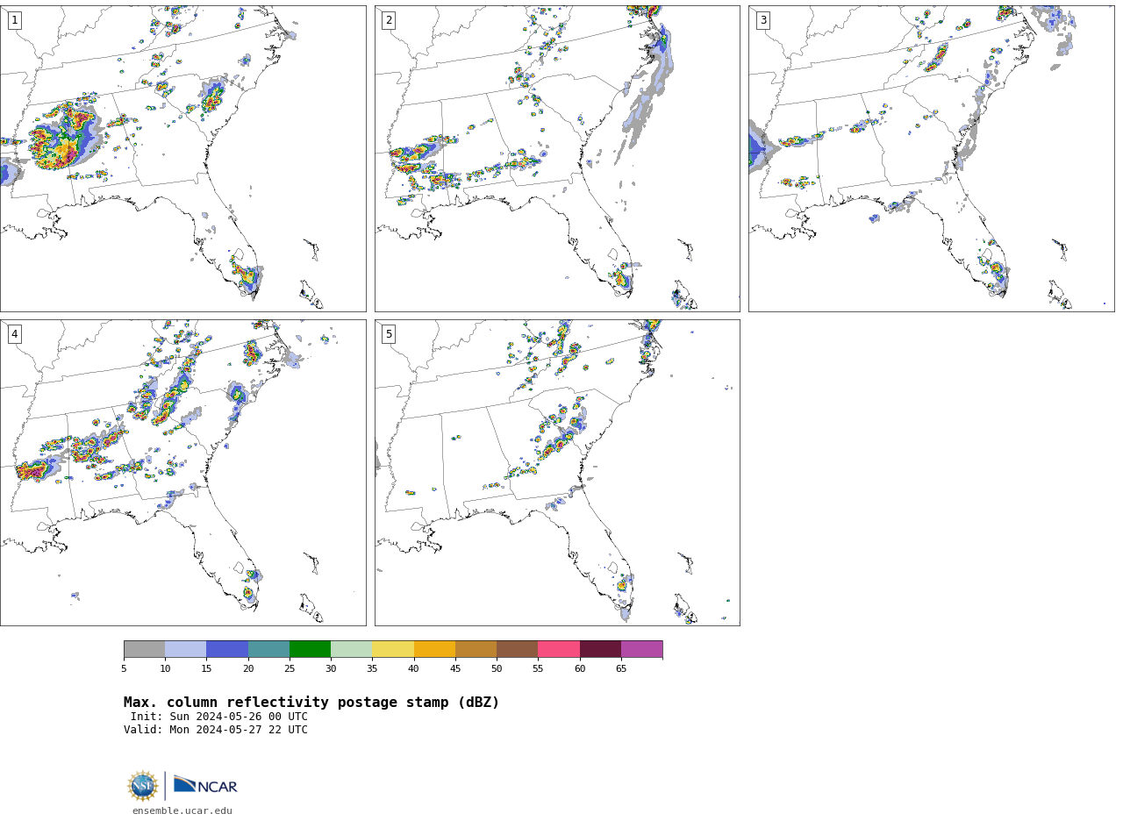Viewport: 1123px width, 821px height.
Task: Click the dark green 25-30 dBZ swatch
Action: click(310, 649)
